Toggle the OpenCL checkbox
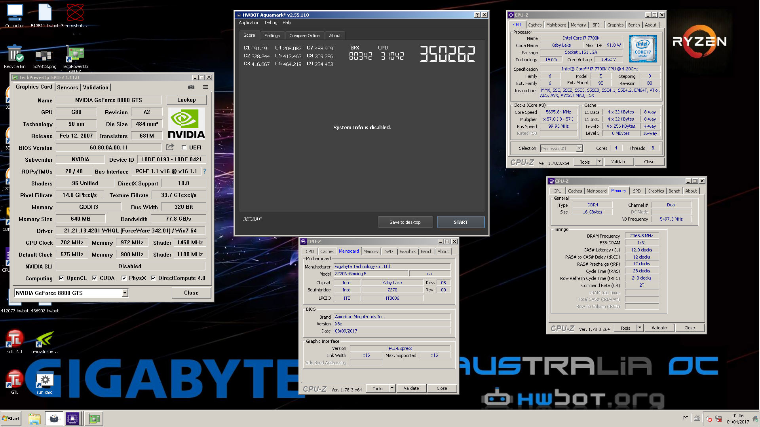This screenshot has height=427, width=760. pos(61,278)
